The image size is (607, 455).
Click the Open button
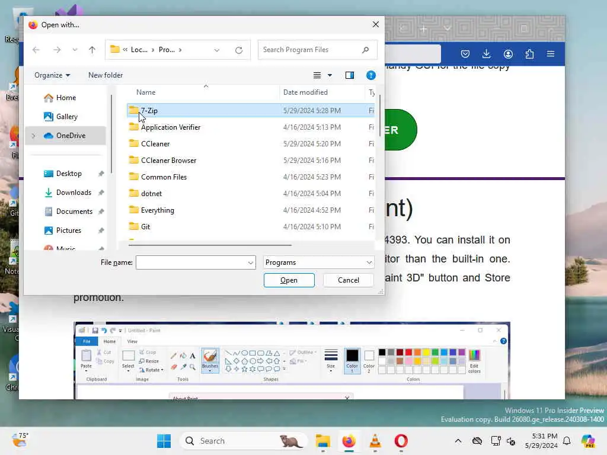coord(289,280)
